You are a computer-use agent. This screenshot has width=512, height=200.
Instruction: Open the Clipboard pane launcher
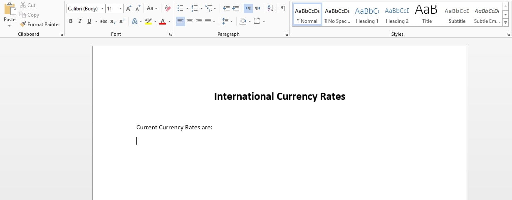click(x=62, y=35)
